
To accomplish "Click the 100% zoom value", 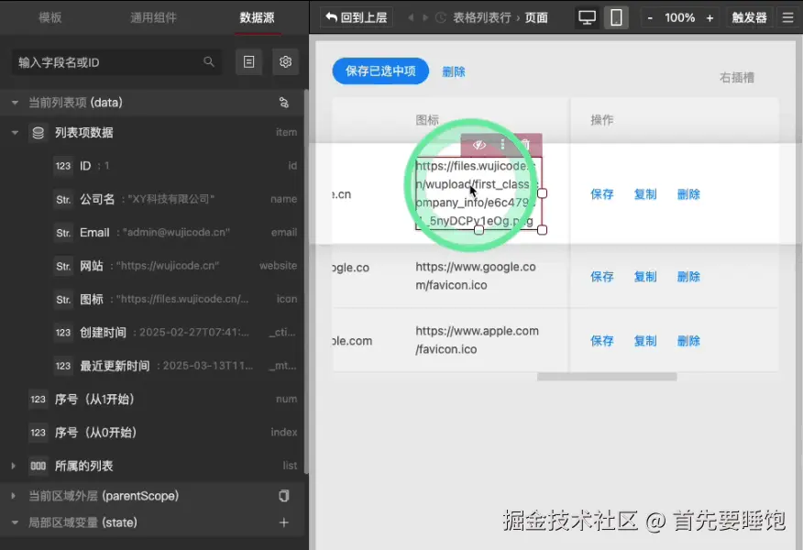I will coord(679,17).
